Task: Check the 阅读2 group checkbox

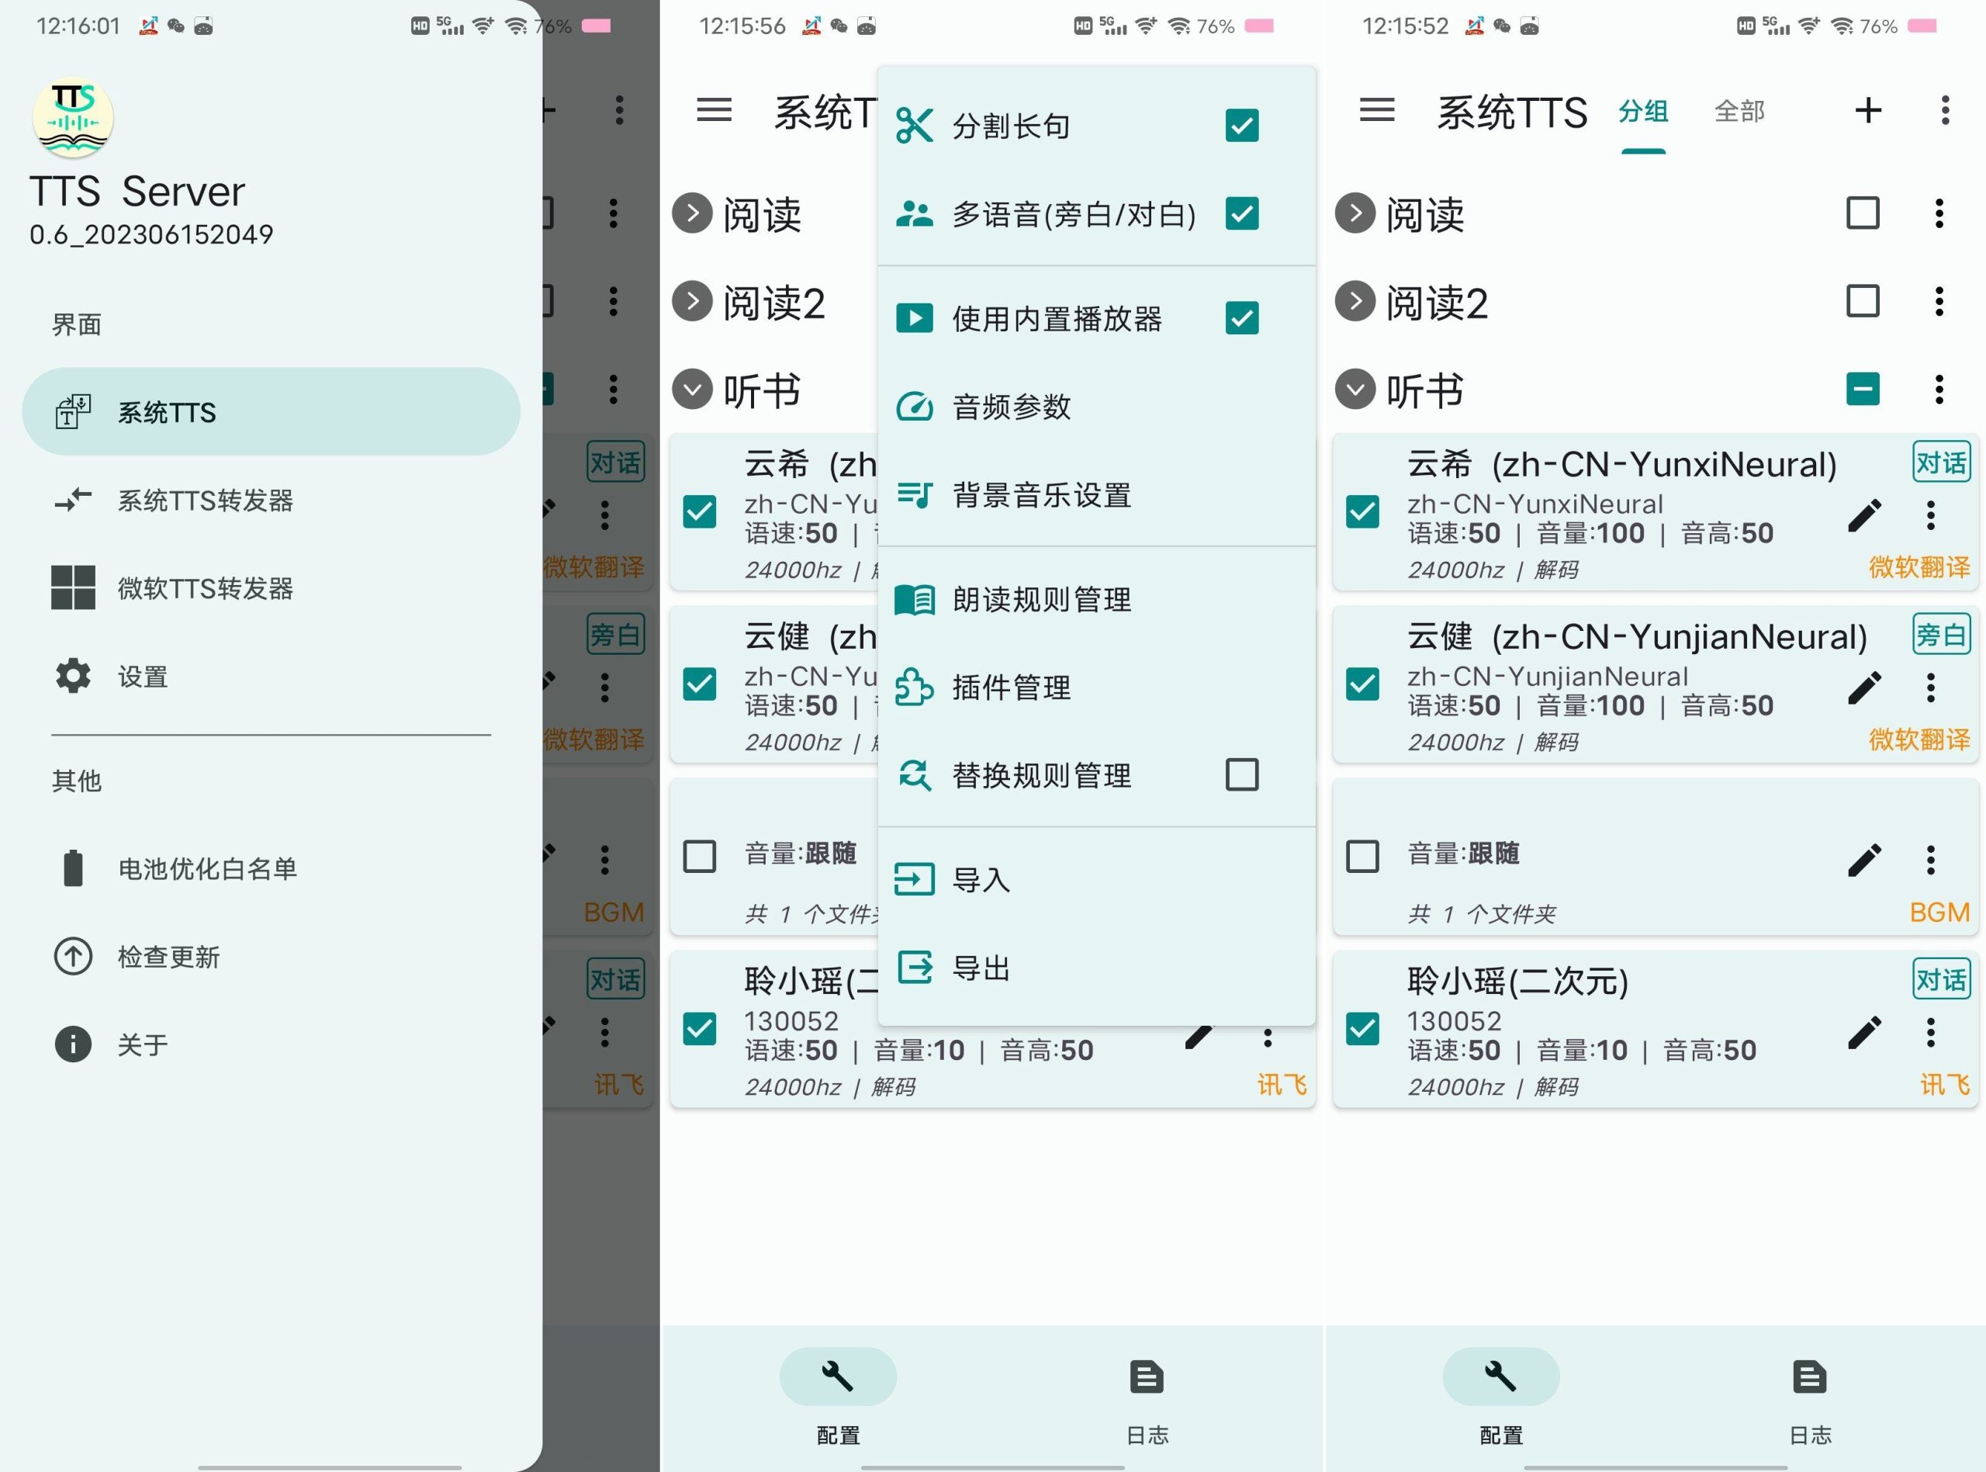Action: (1862, 301)
